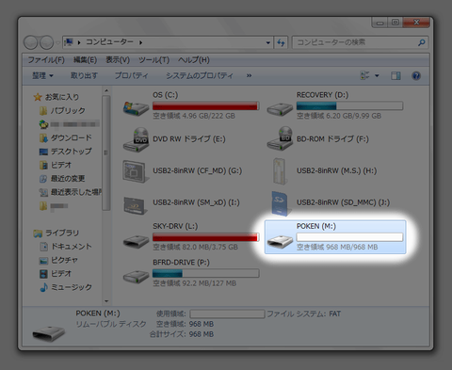Open the ミュージック library icon
This screenshot has width=452, height=370.
(43, 287)
